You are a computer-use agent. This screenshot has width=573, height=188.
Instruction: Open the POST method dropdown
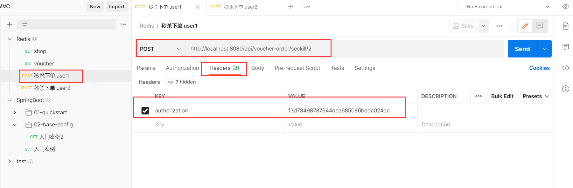coord(160,49)
